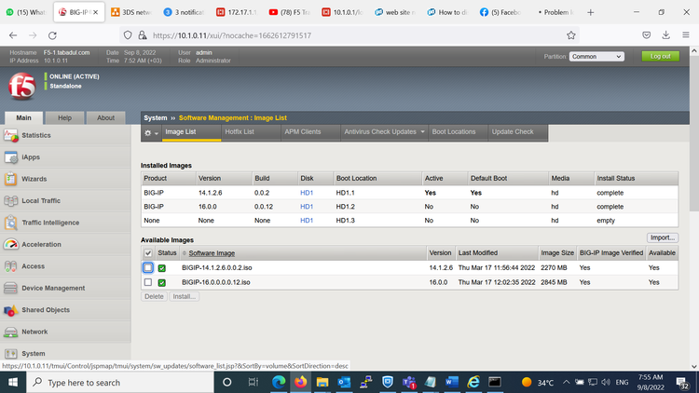Open taskbar clock showing 7:55 AM

651,383
